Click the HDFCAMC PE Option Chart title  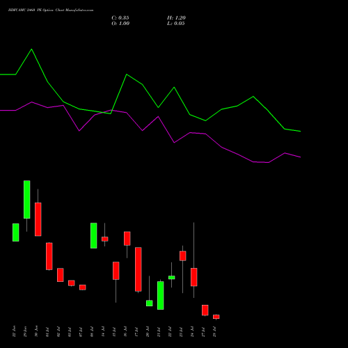(x=51, y=10)
